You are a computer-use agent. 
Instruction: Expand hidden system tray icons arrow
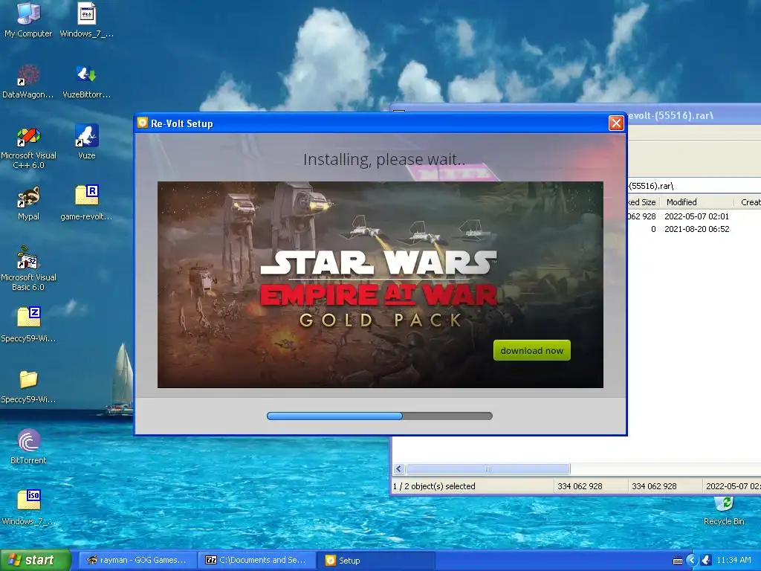click(x=692, y=561)
